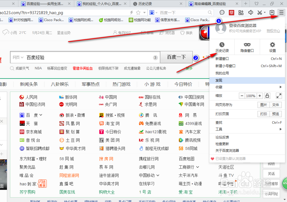Open the 热门游戏 category tab
This screenshot has width=287, height=202.
coord(121,84)
